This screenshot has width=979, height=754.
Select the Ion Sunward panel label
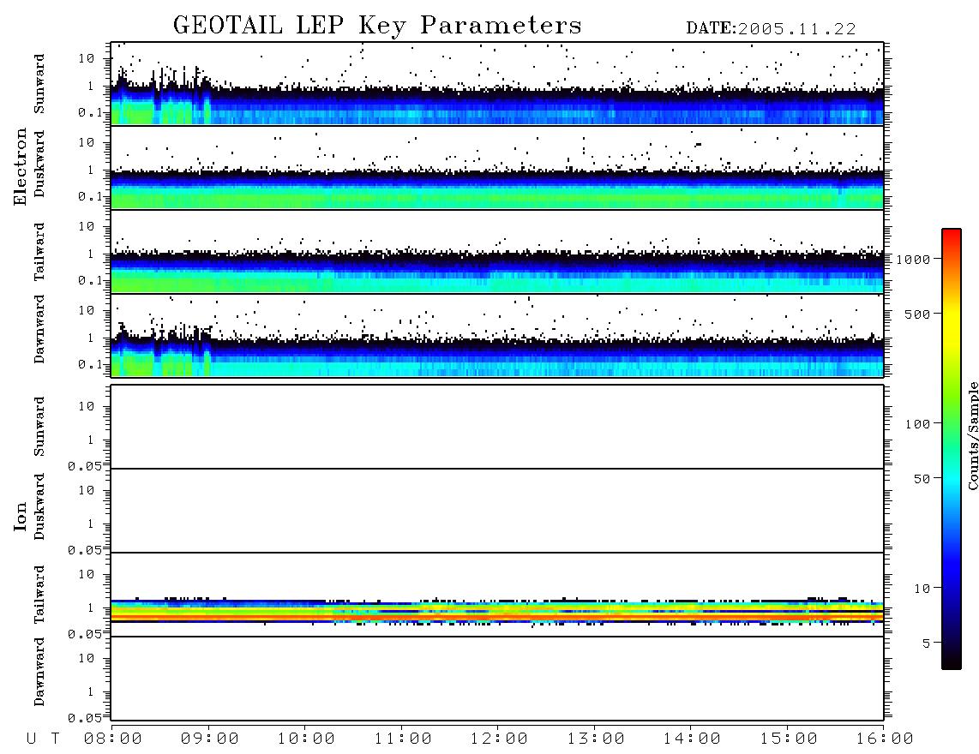click(39, 427)
